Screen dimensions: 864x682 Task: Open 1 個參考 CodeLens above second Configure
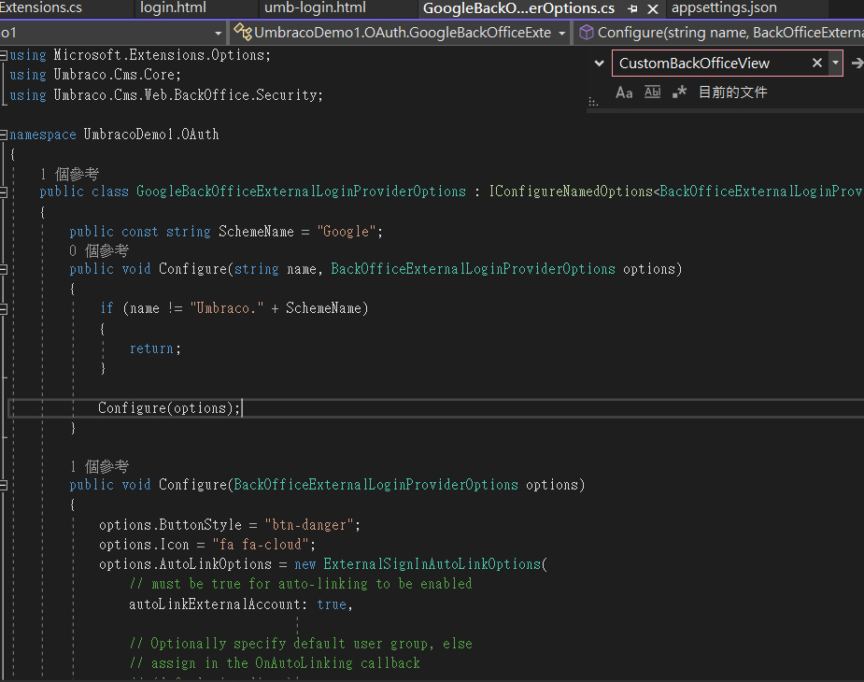[99, 467]
